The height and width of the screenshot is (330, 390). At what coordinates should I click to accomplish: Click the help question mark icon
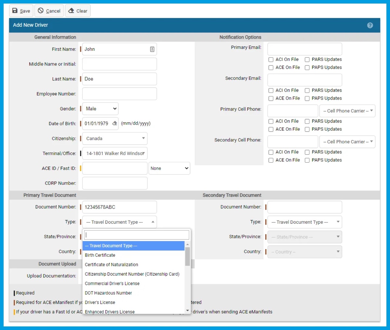tap(370, 25)
